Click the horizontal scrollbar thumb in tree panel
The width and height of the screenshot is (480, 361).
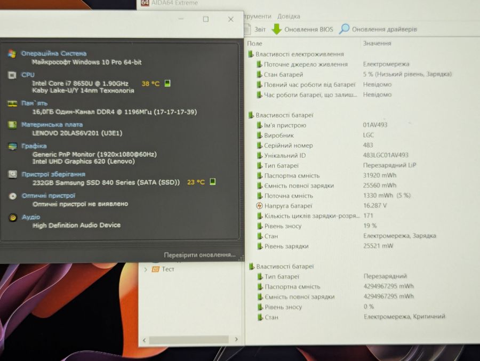[189, 340]
